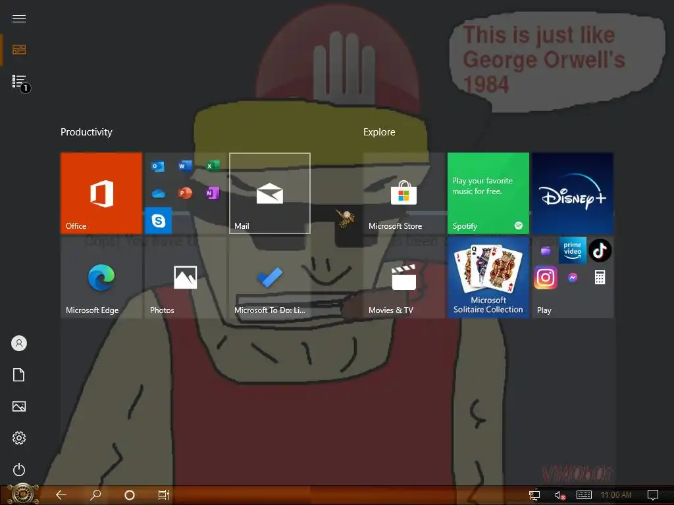Image resolution: width=674 pixels, height=505 pixels.
Task: Open taskbar Search
Action: pyautogui.click(x=95, y=494)
